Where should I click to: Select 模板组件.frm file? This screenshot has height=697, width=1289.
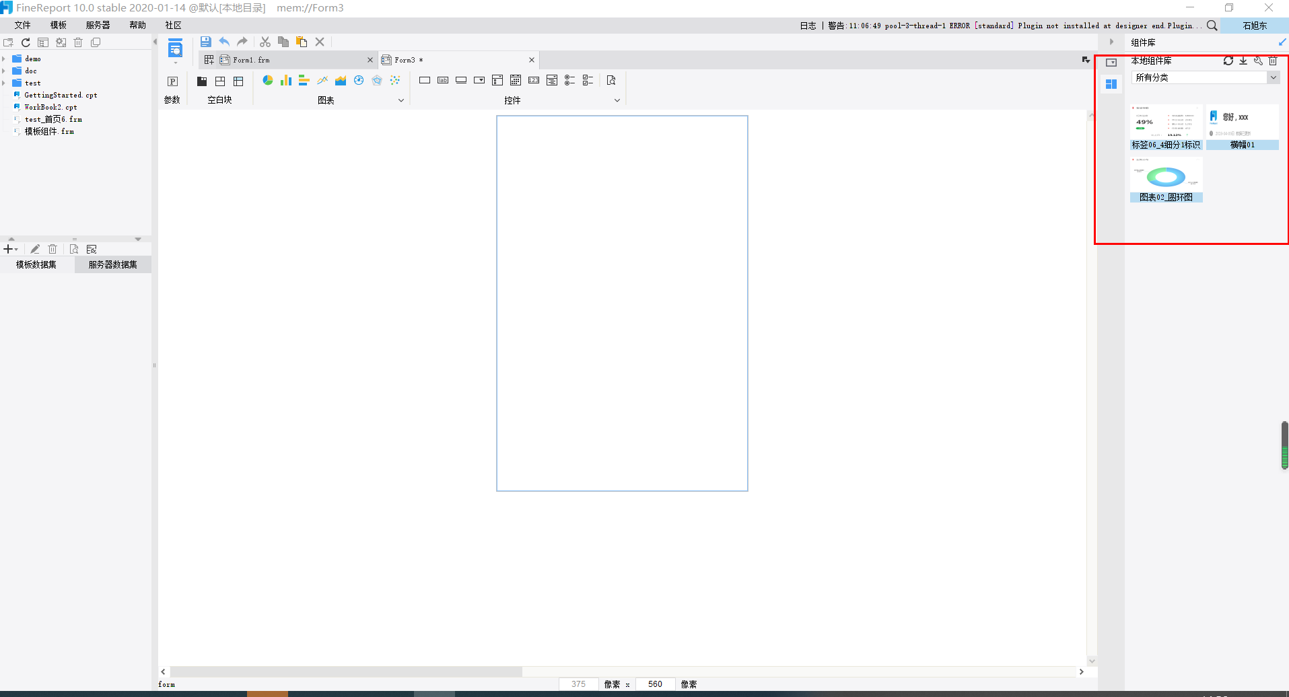pyautogui.click(x=49, y=132)
